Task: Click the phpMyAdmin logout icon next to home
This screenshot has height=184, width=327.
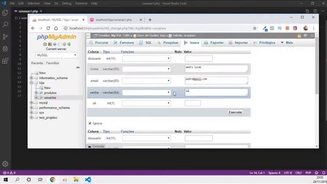Action: coord(50,44)
